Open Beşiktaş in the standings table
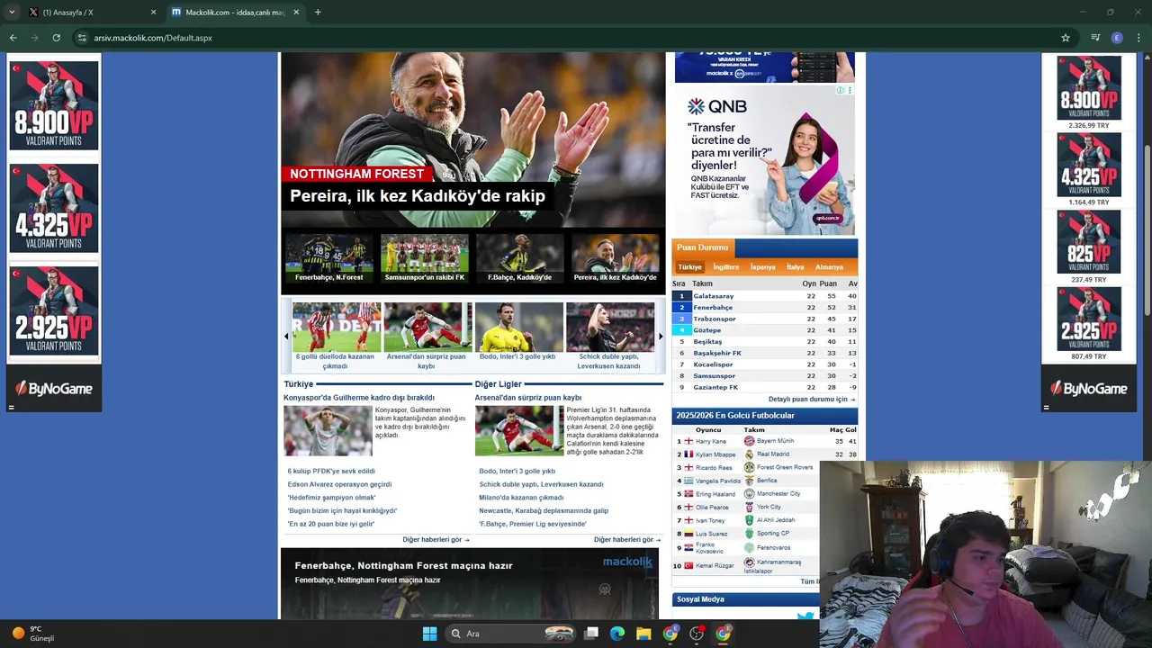 pyautogui.click(x=707, y=342)
